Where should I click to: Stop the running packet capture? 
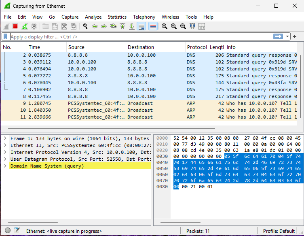point(15,26)
